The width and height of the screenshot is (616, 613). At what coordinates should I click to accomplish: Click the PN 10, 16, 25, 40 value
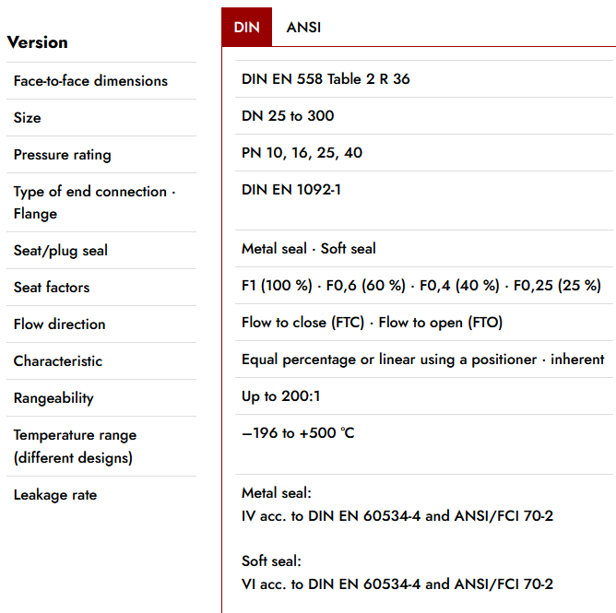[x=302, y=153]
